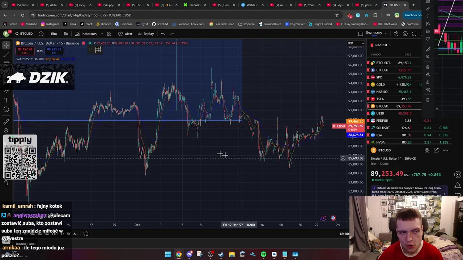Create an Alert from the top toolbar
This screenshot has height=260, width=463.
pyautogui.click(x=125, y=34)
